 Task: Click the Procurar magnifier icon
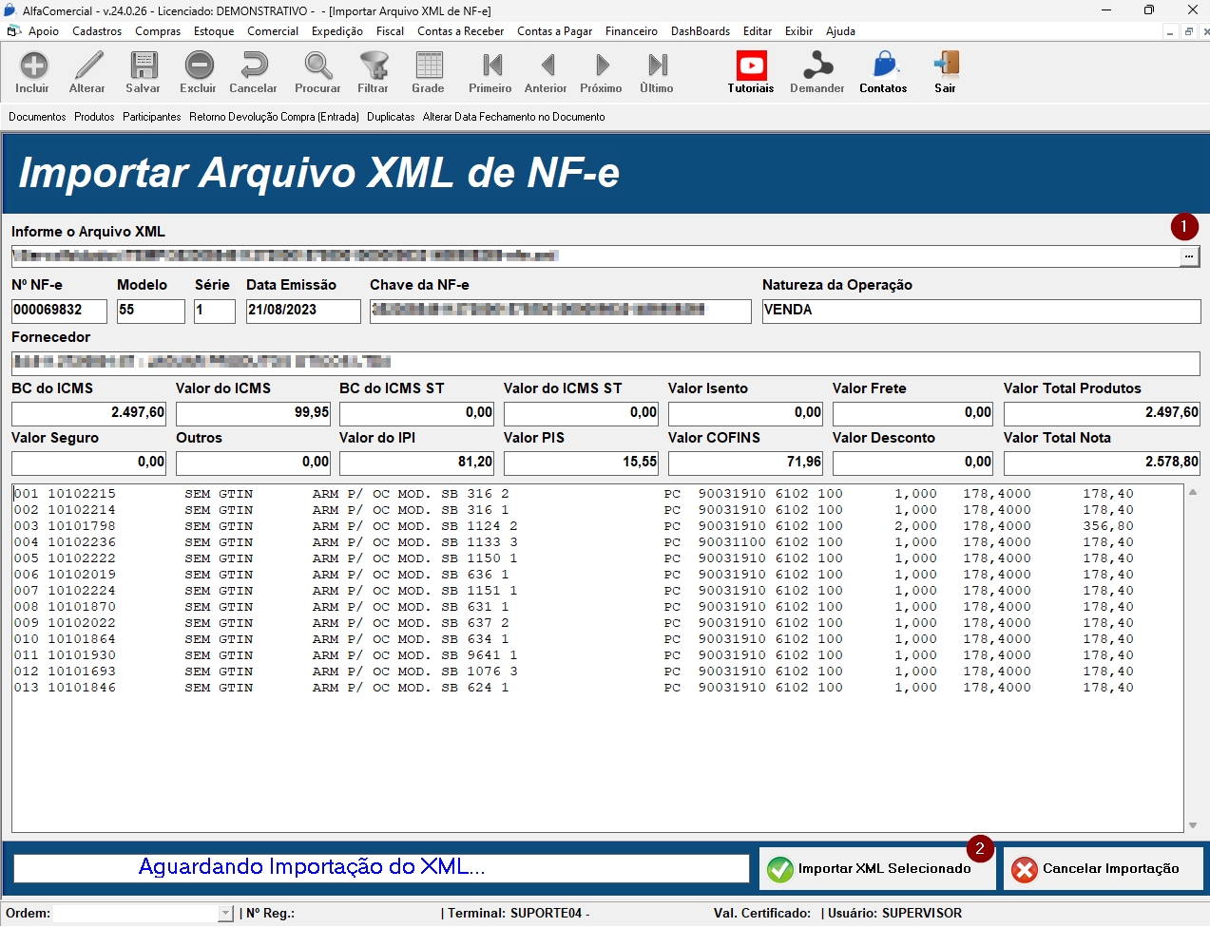(x=317, y=66)
